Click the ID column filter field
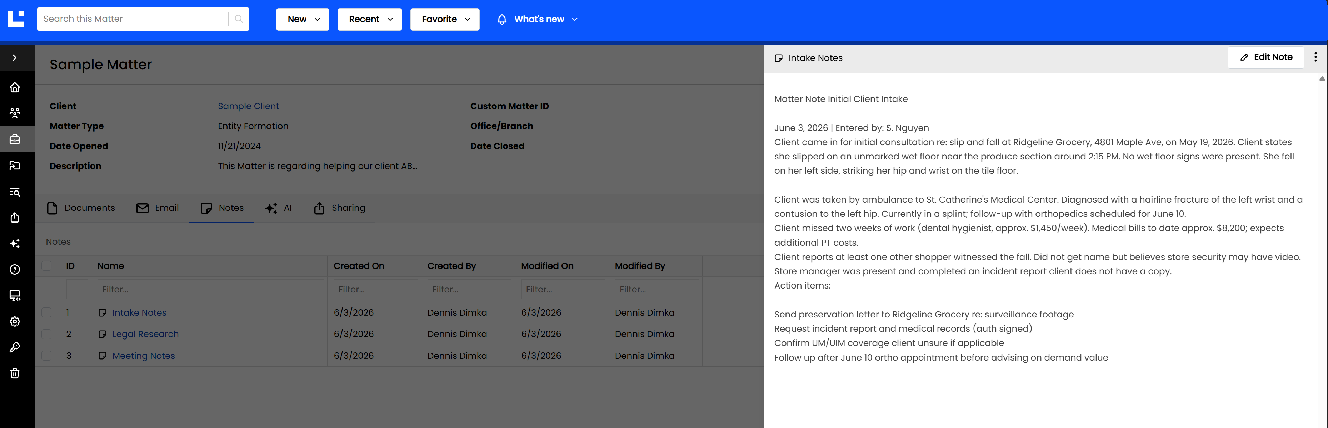1328x428 pixels. pyautogui.click(x=77, y=290)
